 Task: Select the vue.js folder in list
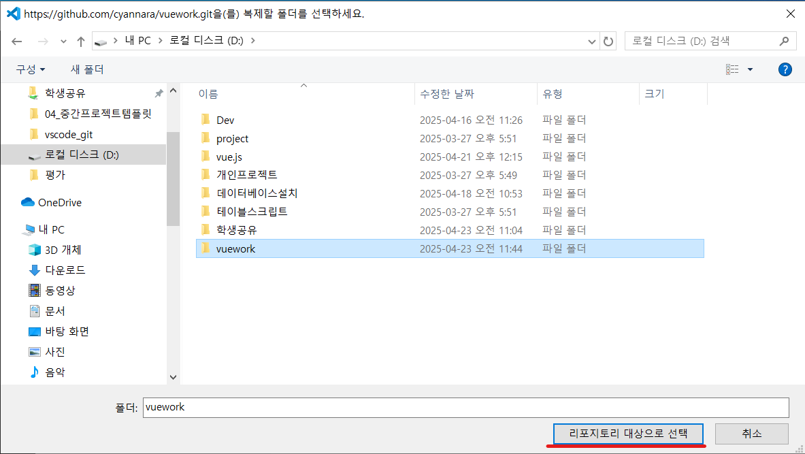click(x=229, y=157)
